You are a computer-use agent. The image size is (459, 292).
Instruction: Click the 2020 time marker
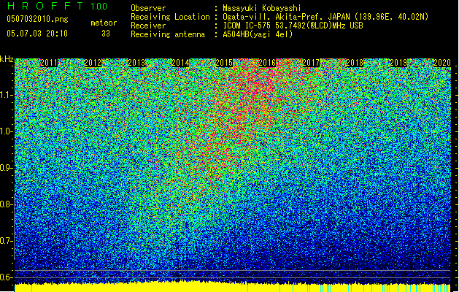[442, 63]
